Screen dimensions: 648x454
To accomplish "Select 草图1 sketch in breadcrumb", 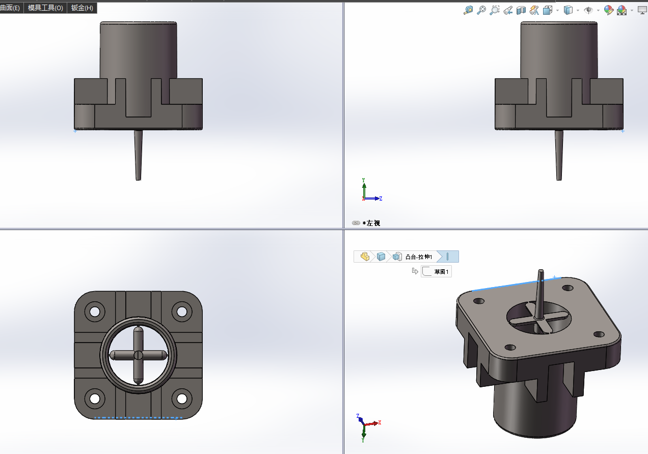I will click(x=437, y=272).
